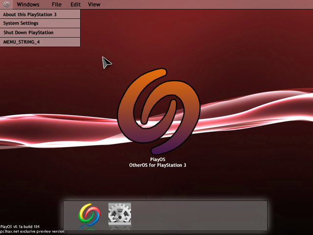Select Shut Down PlayStation

click(x=40, y=33)
